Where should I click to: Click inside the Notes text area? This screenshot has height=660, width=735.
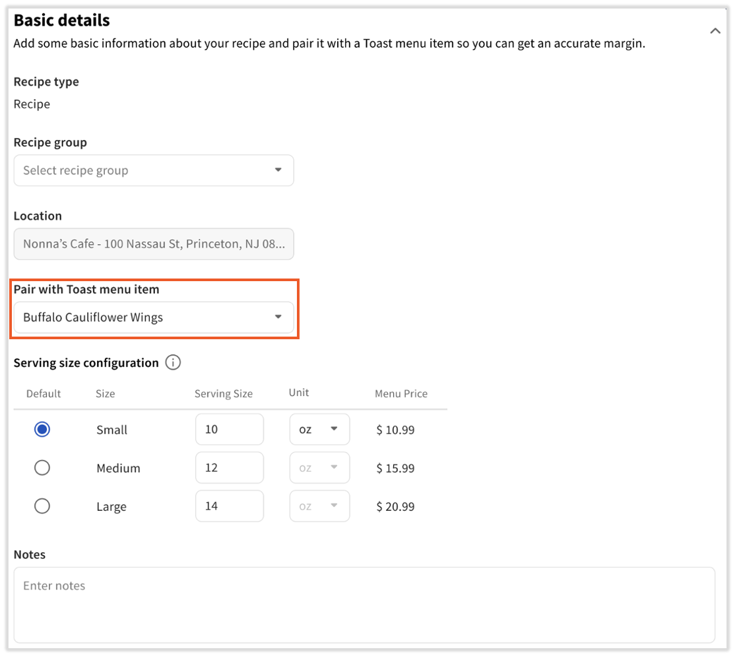pyautogui.click(x=364, y=604)
